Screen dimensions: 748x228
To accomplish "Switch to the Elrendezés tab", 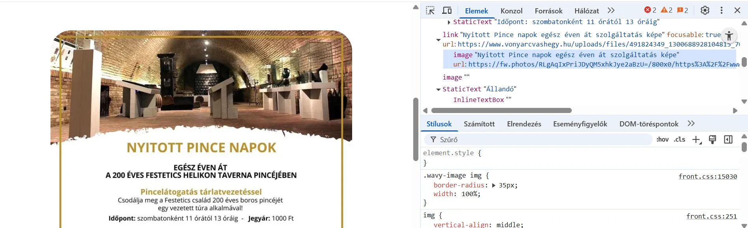I will 524,124.
